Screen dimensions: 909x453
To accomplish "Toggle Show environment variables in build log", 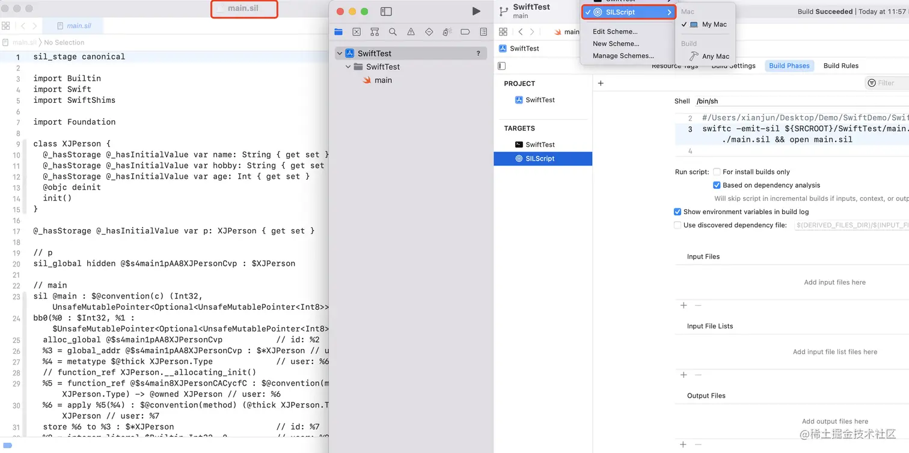I will pos(678,212).
